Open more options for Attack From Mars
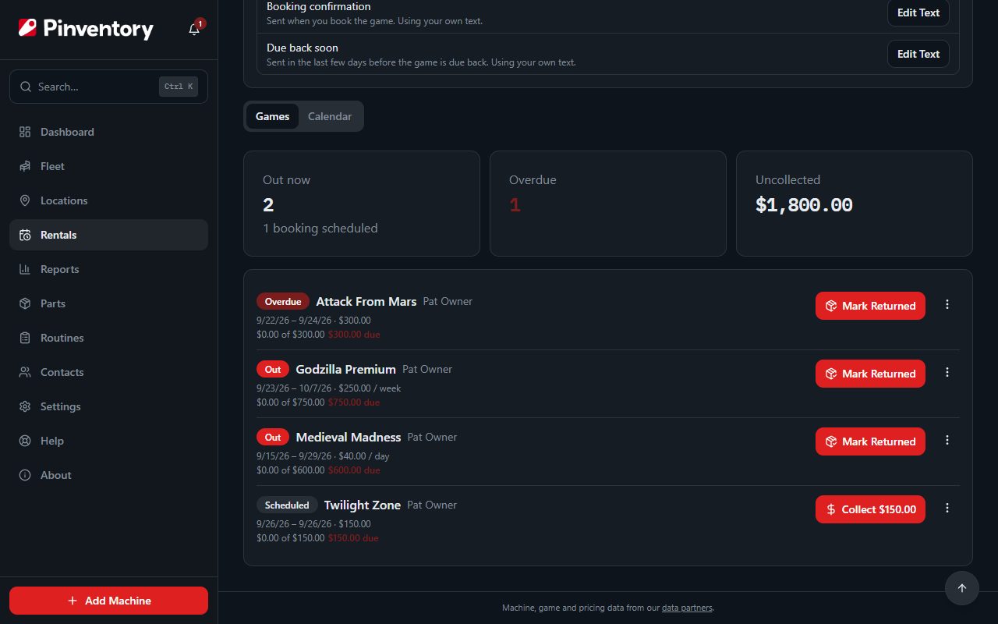 [947, 305]
